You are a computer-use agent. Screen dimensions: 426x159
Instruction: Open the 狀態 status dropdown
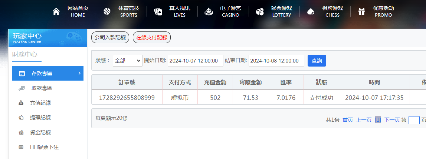click(x=127, y=61)
